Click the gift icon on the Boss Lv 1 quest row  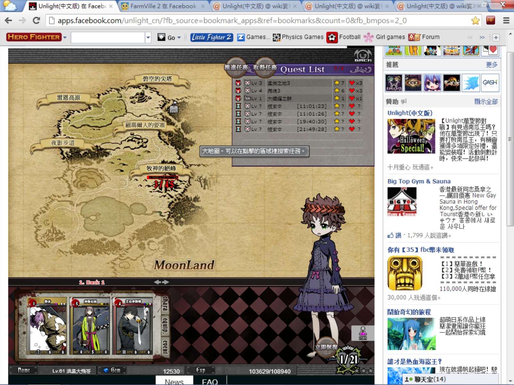tap(238, 98)
